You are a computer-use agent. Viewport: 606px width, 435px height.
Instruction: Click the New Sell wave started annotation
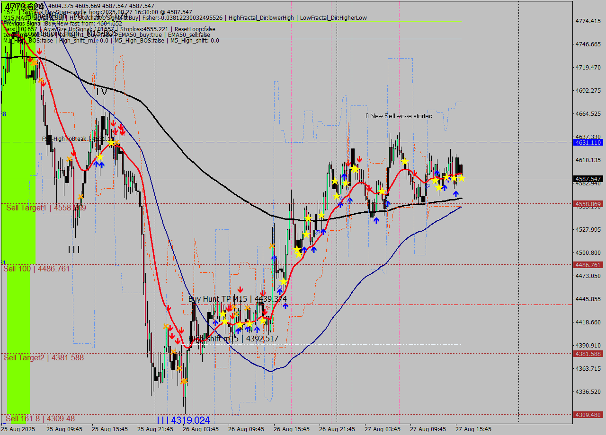(x=399, y=116)
